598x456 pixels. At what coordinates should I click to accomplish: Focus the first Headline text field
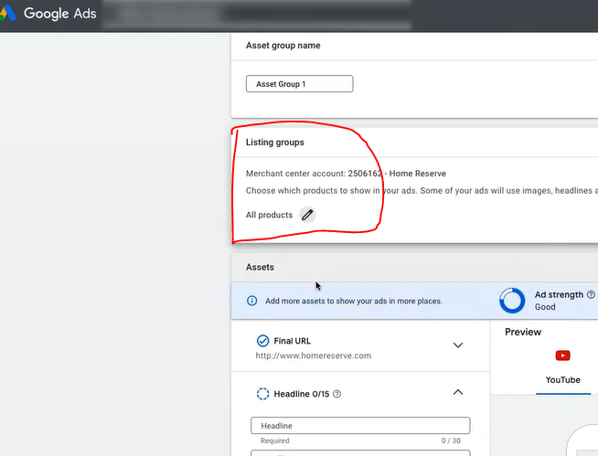[359, 426]
